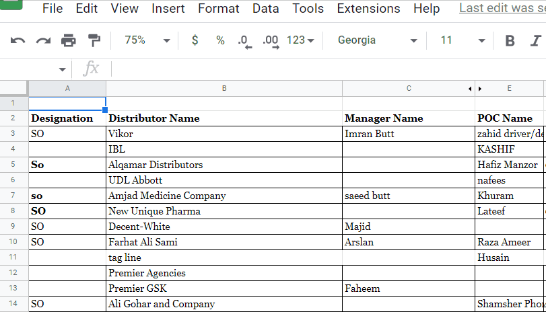Apply percent format icon
Screen dimensions: 546x312
pyautogui.click(x=220, y=40)
